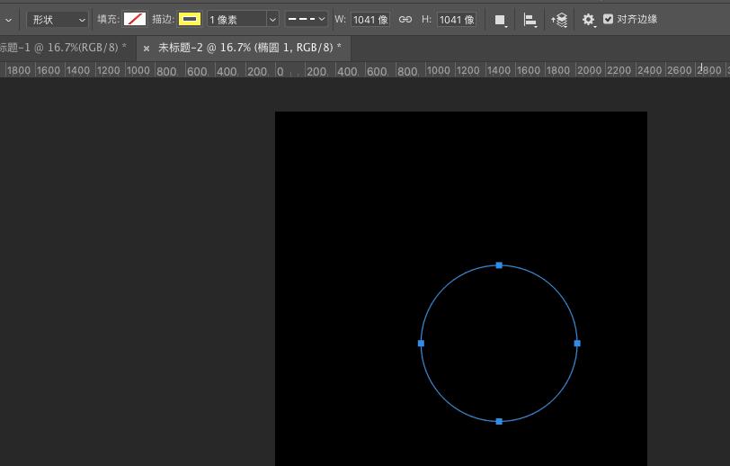Click the 描边 yellow stroke swatch

[x=190, y=19]
